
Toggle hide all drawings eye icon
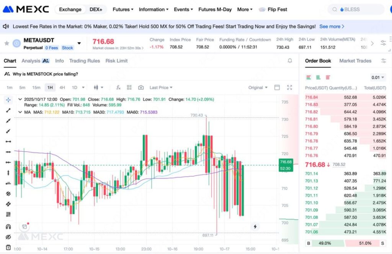8,237
